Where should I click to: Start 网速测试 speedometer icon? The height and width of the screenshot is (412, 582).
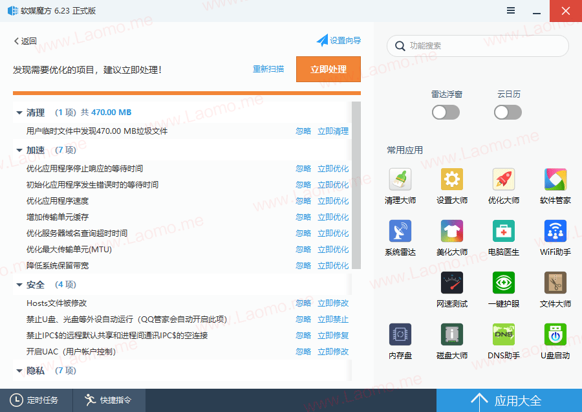(452, 283)
